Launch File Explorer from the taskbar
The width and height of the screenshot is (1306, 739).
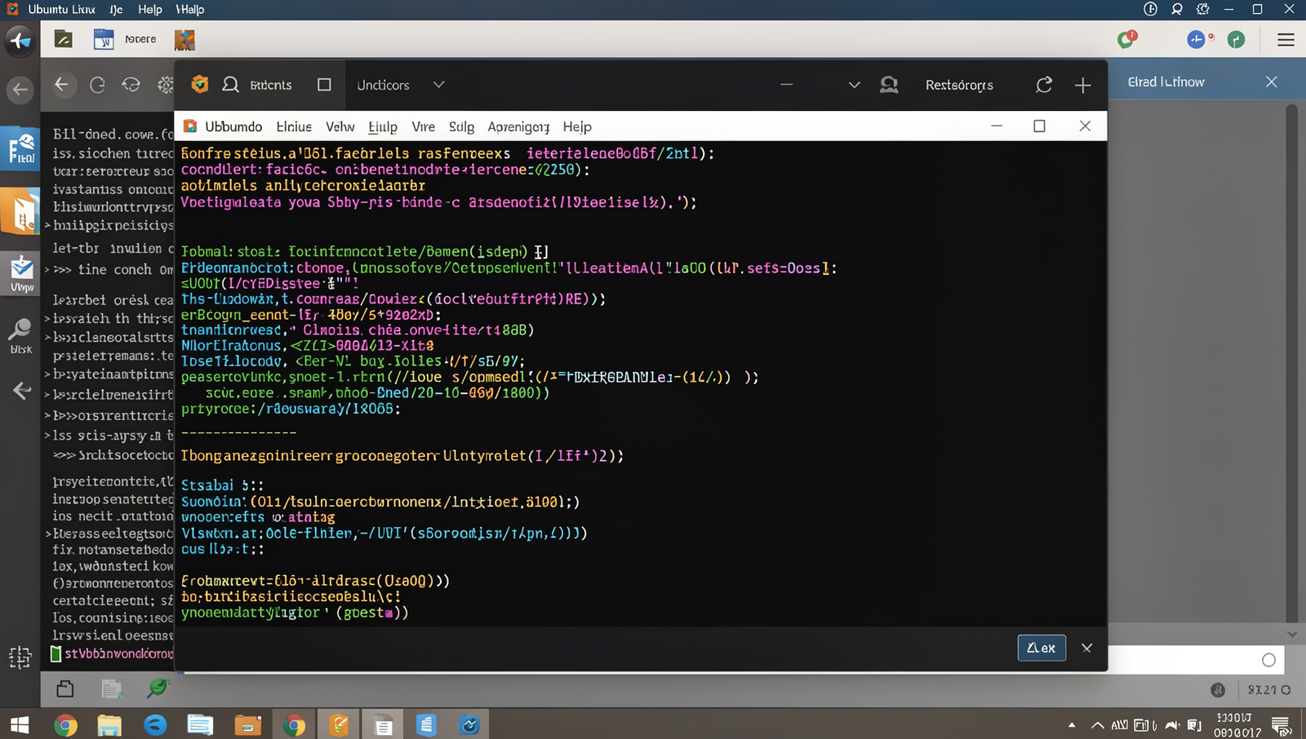[109, 724]
